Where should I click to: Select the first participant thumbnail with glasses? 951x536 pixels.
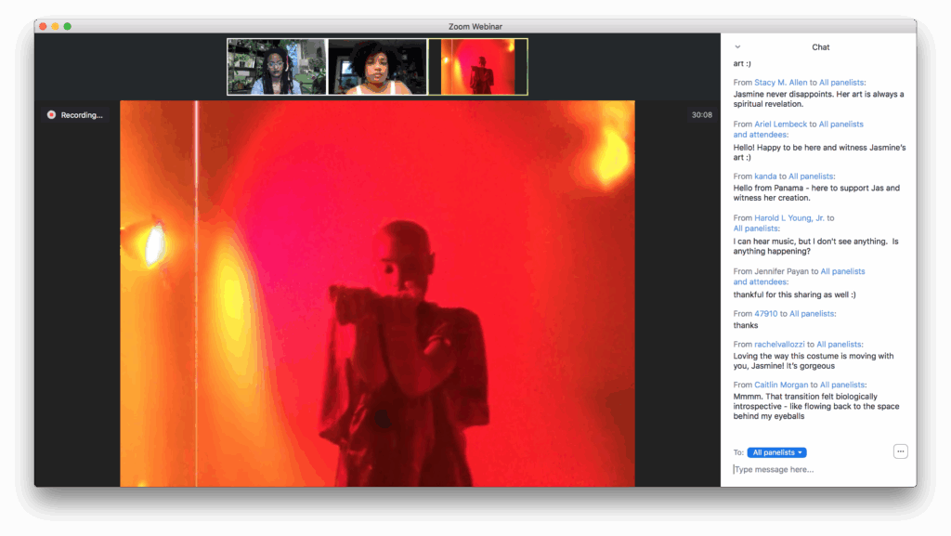277,67
